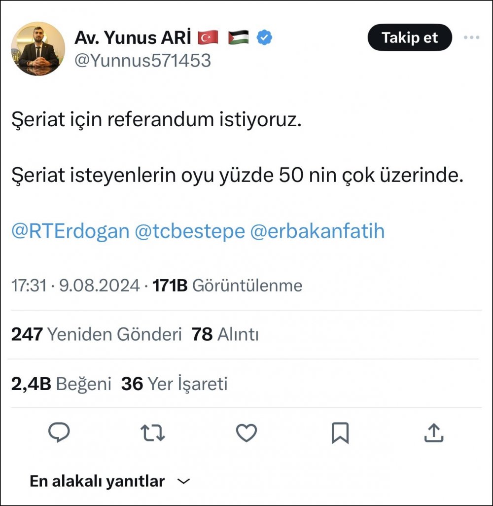
Task: Open the @erbakanfatih mention link
Action: tap(317, 231)
